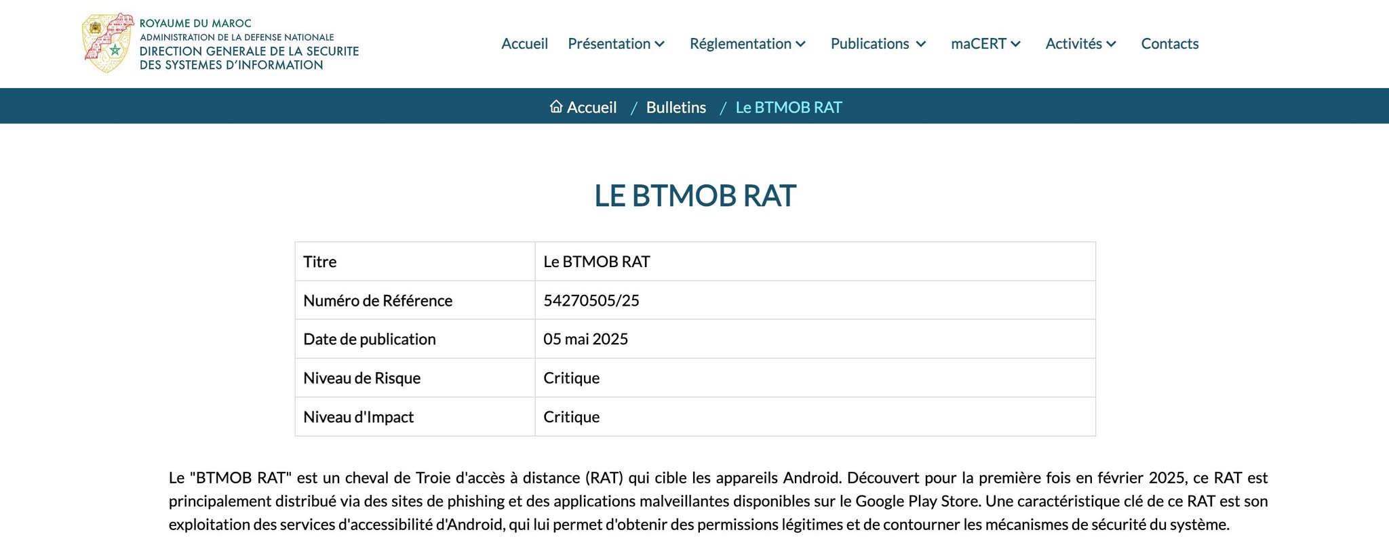Open the maCERT menu

point(979,43)
